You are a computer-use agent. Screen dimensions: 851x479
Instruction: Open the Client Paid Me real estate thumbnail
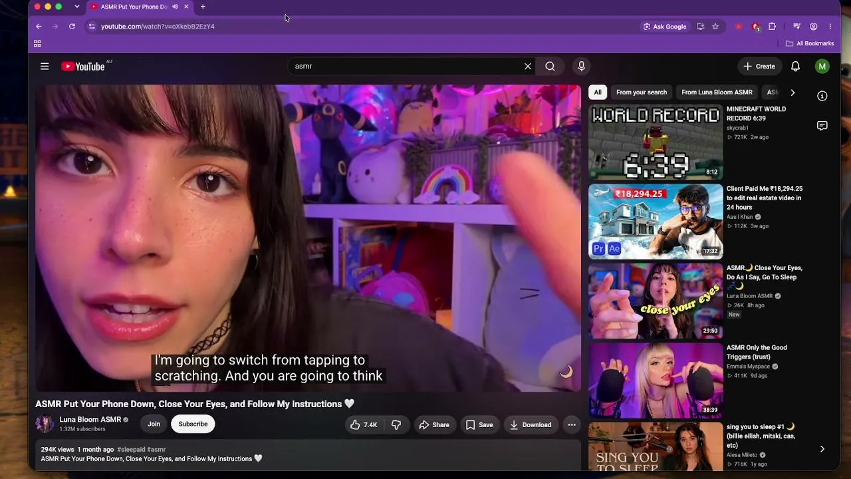656,222
